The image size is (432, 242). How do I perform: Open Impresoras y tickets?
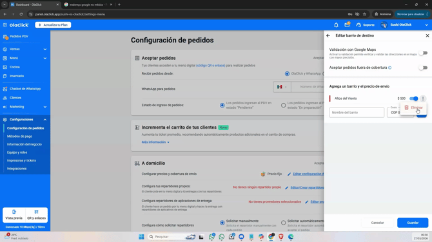click(21, 161)
